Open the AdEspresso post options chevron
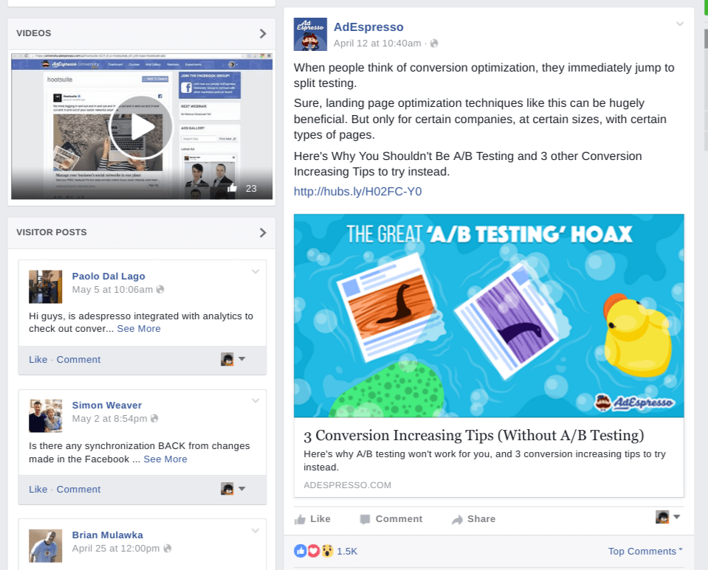The image size is (708, 570). point(679,24)
